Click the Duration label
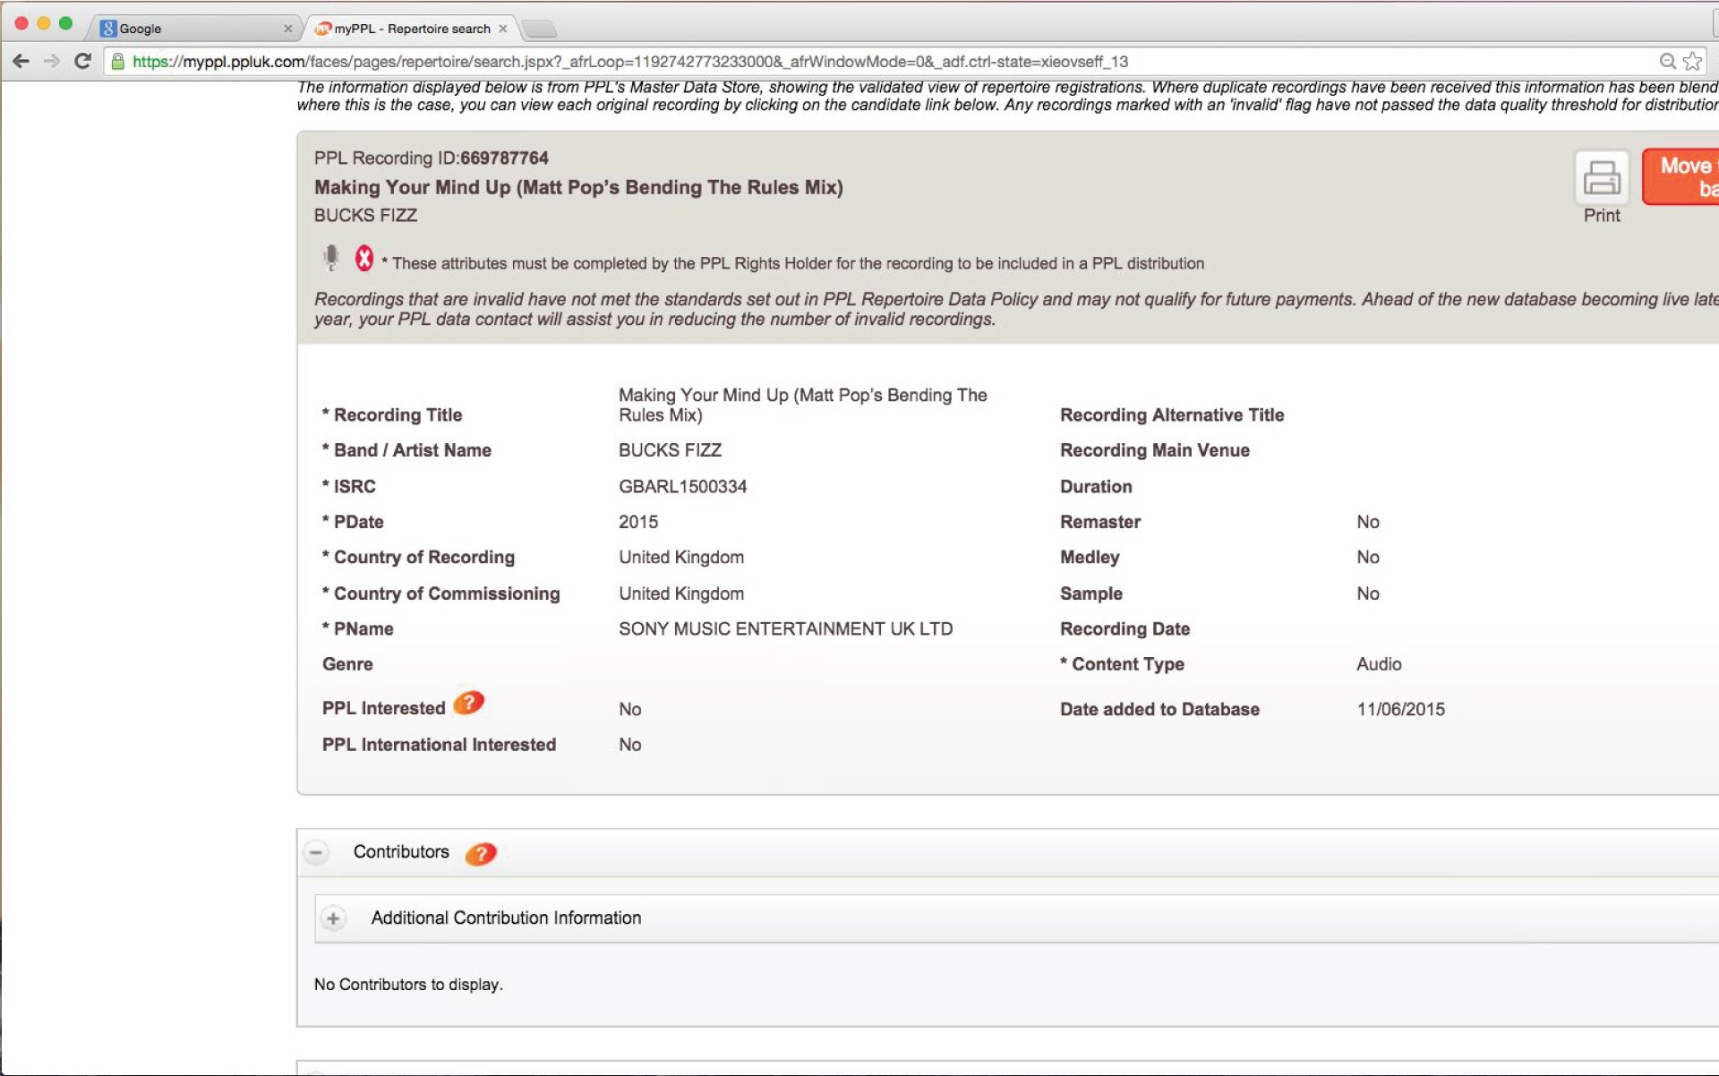Viewport: 1719px width, 1076px height. [1096, 487]
